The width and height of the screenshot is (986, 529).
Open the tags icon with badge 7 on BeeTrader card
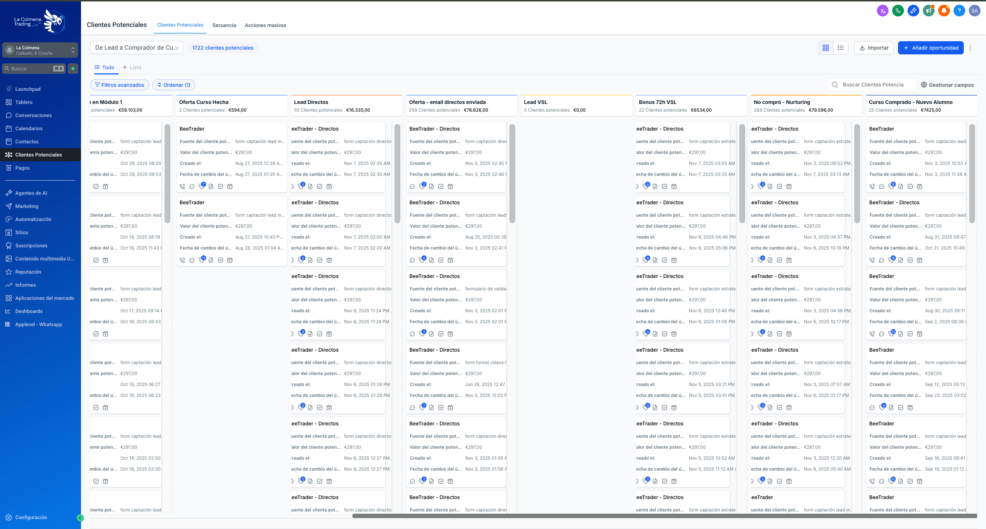[202, 186]
